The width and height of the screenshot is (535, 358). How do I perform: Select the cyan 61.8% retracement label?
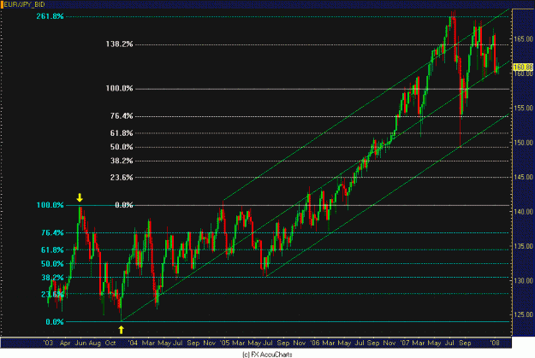click(x=52, y=250)
